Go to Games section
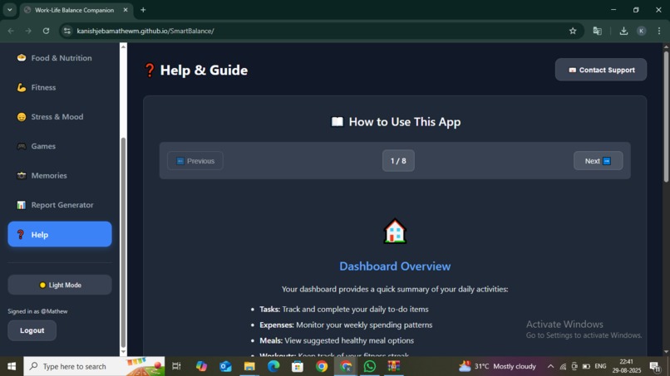The image size is (670, 376). [x=60, y=146]
